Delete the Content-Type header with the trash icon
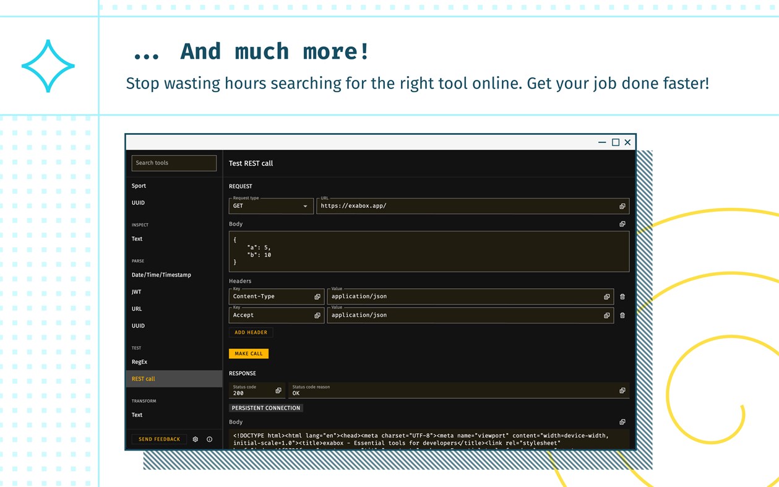 (x=622, y=296)
